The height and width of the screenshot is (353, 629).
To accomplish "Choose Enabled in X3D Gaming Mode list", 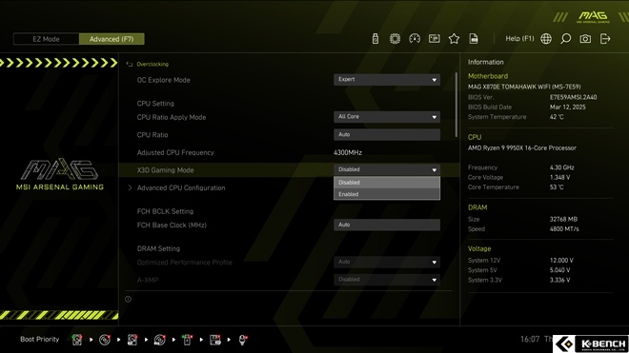I will [x=387, y=194].
